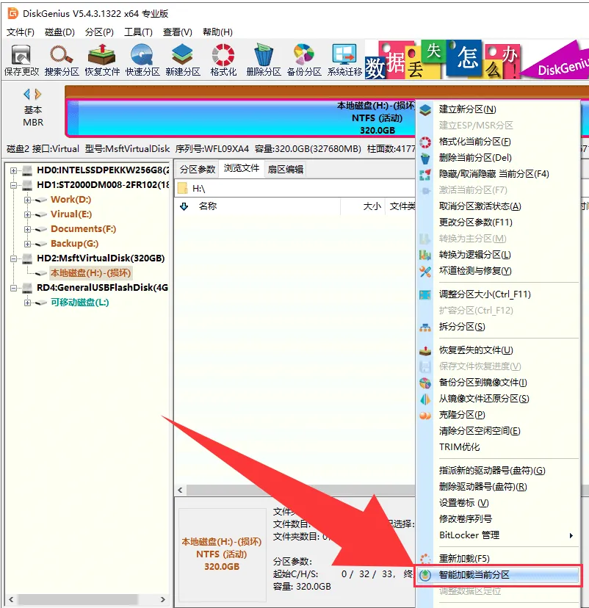Click the sort arrow icon beside 名称
This screenshot has height=608, width=589.
pos(184,206)
